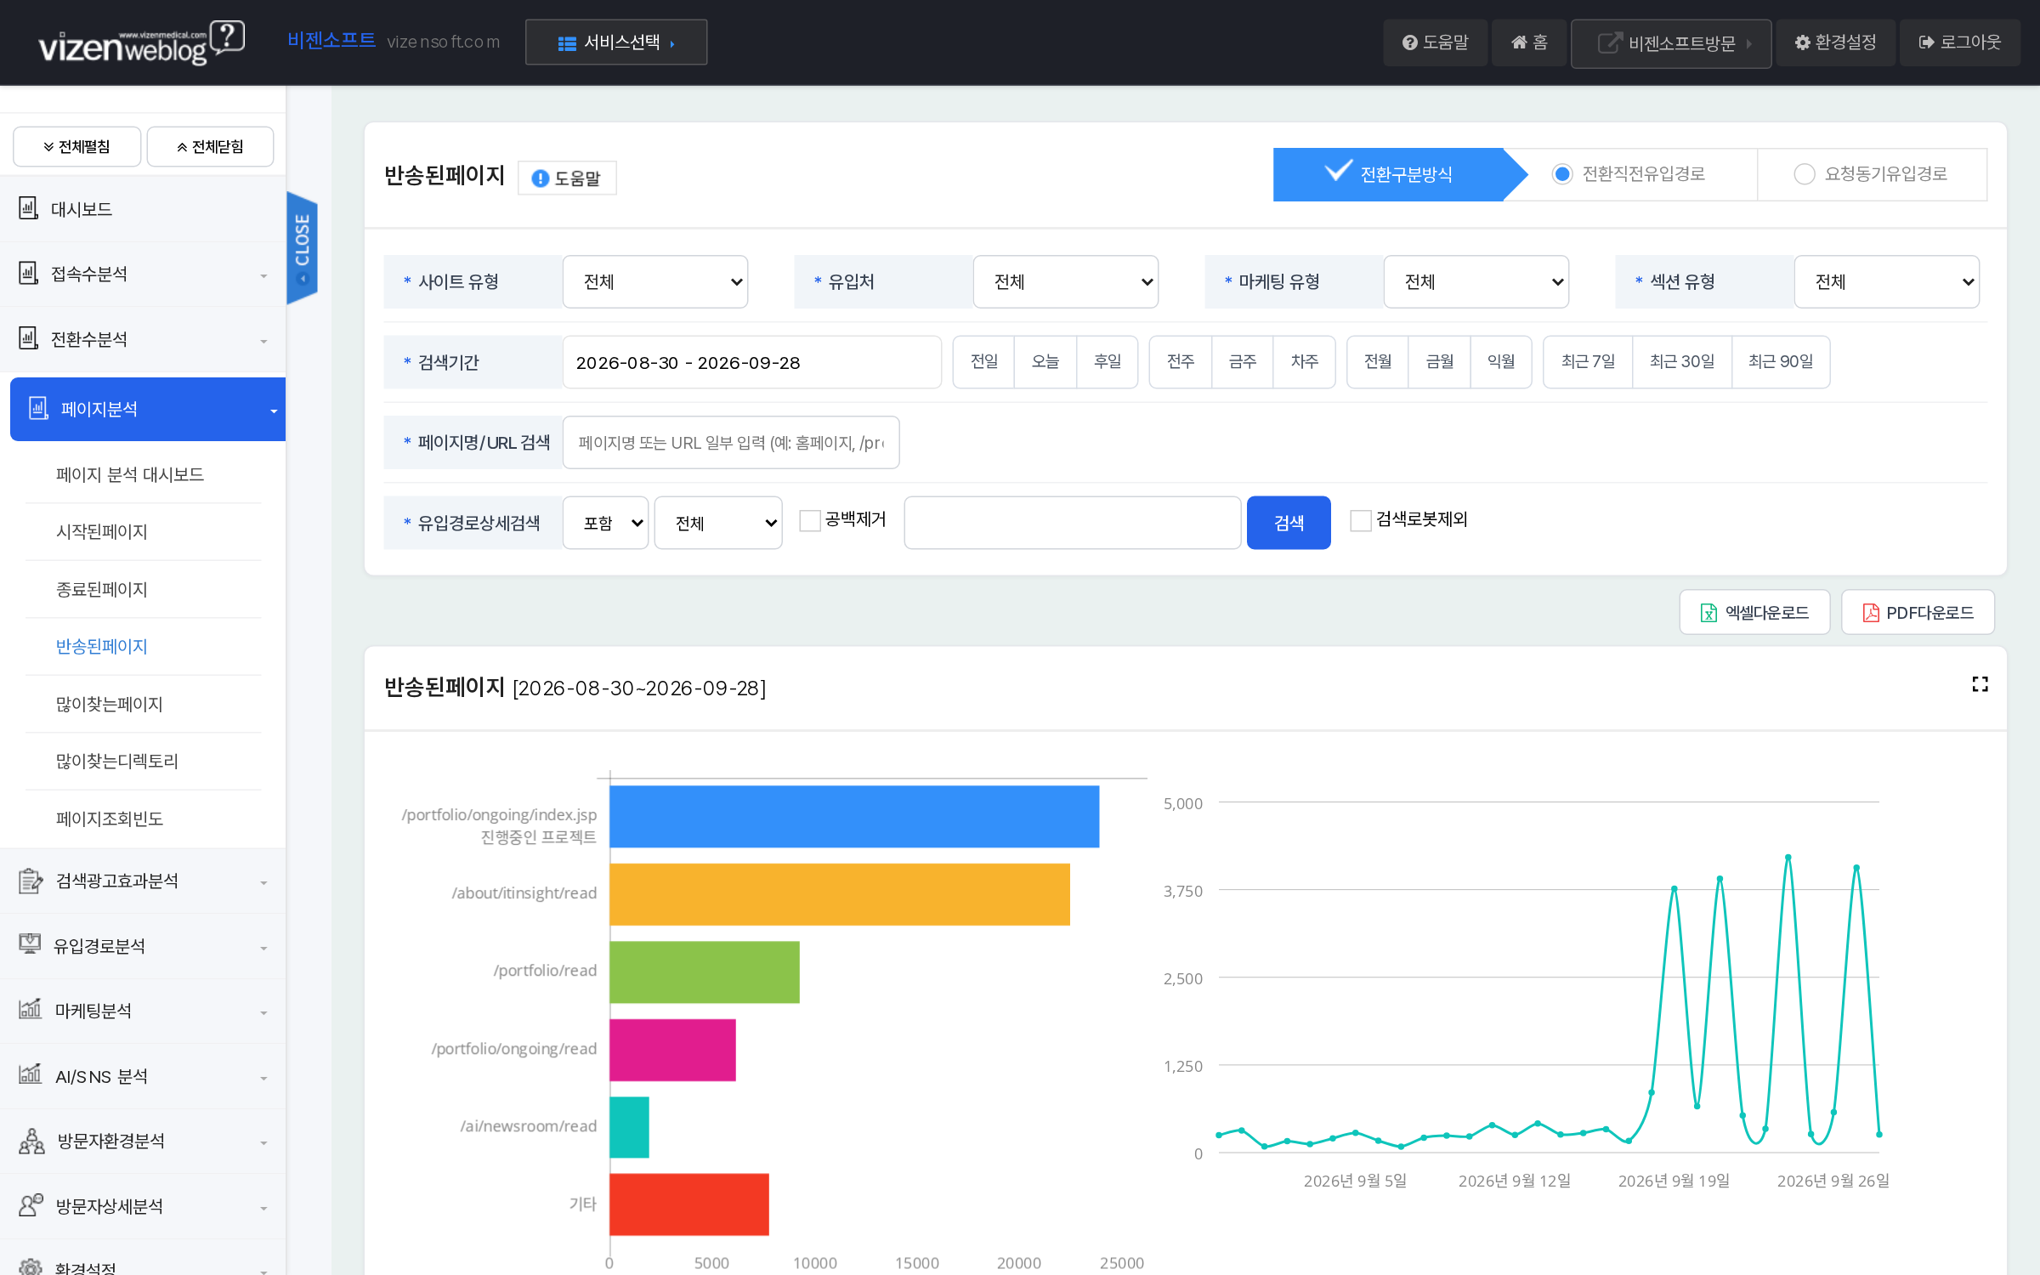Click the 대시보드 sidebar icon
Viewport: 2040px width, 1275px height.
tap(28, 208)
